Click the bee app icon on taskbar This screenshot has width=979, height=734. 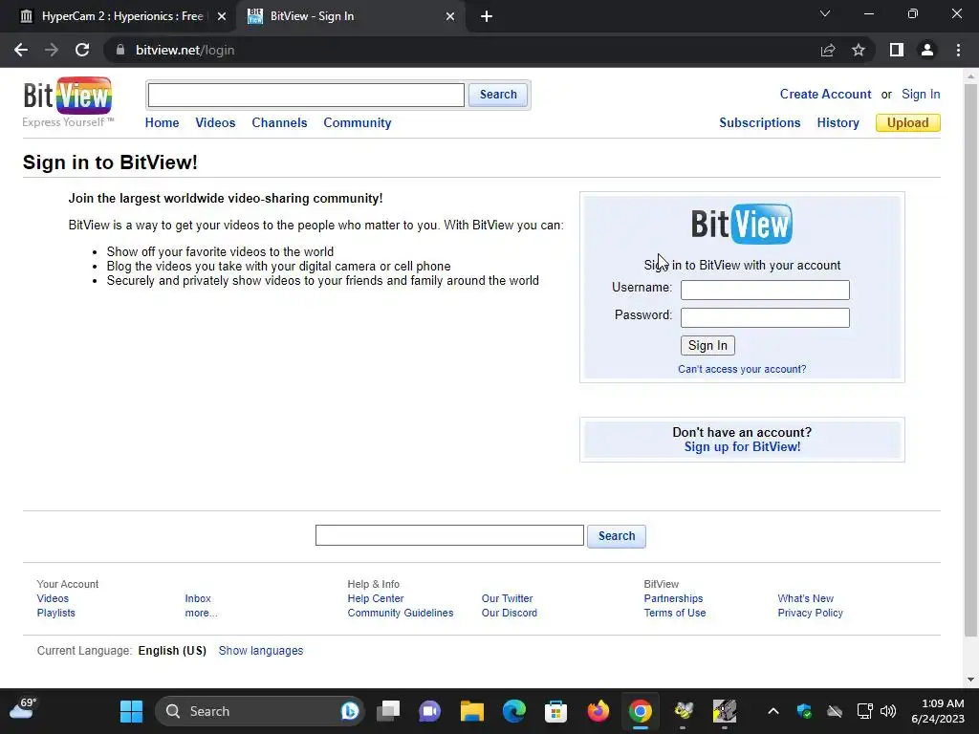[683, 711]
